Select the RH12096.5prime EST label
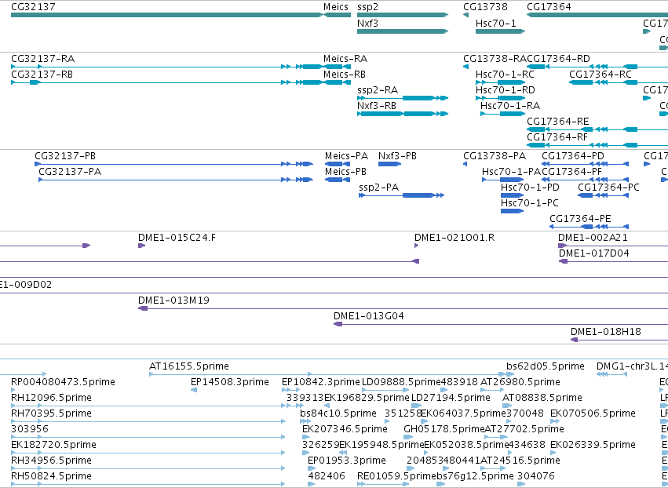 tap(51, 398)
